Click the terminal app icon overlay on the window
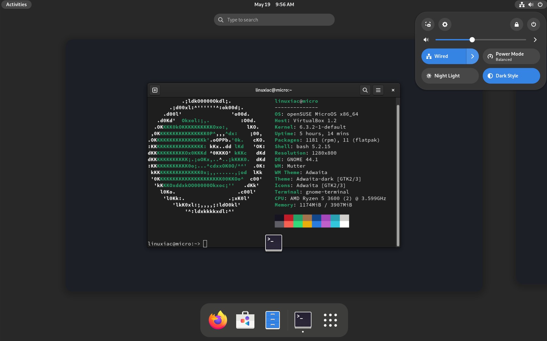The height and width of the screenshot is (341, 547). (274, 243)
